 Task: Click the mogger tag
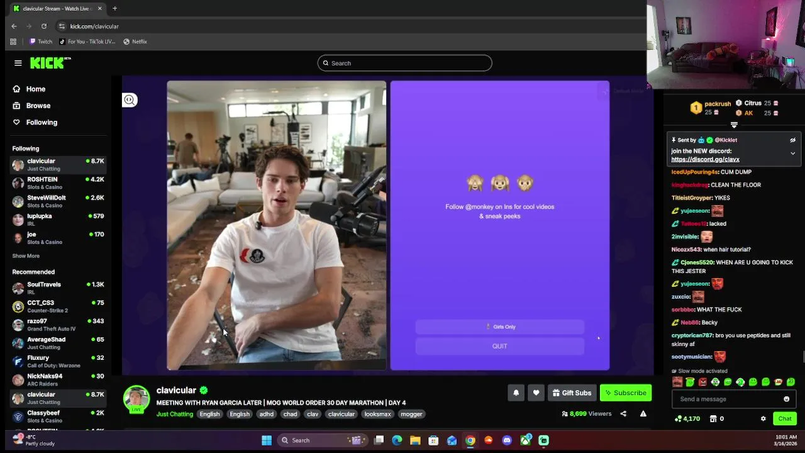(x=412, y=414)
